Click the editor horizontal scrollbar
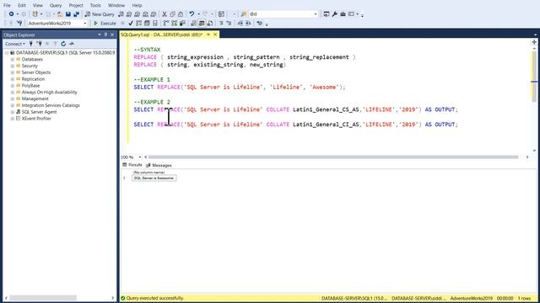This screenshot has width=540, height=303. (333, 157)
